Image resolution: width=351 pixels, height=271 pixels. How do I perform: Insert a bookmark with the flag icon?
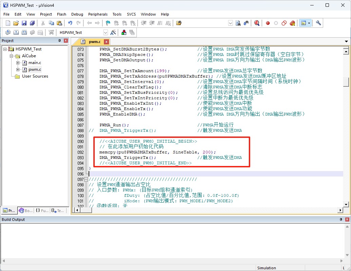point(108,23)
